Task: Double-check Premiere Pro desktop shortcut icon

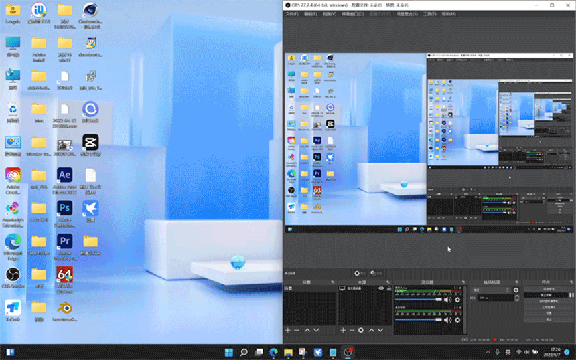Action: click(x=64, y=243)
